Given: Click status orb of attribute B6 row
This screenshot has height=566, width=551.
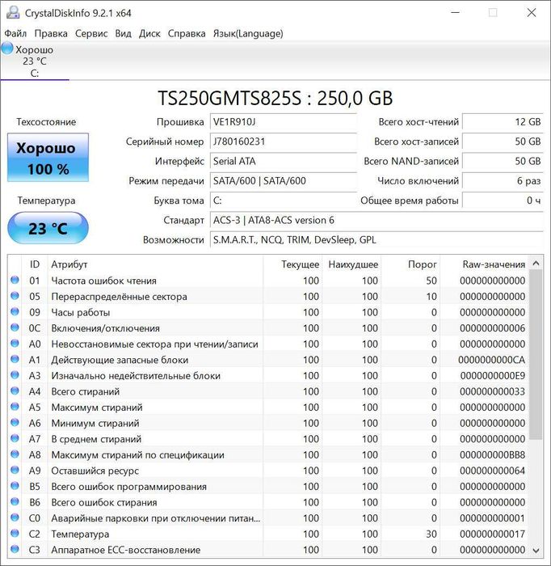Looking at the screenshot, I should (15, 502).
